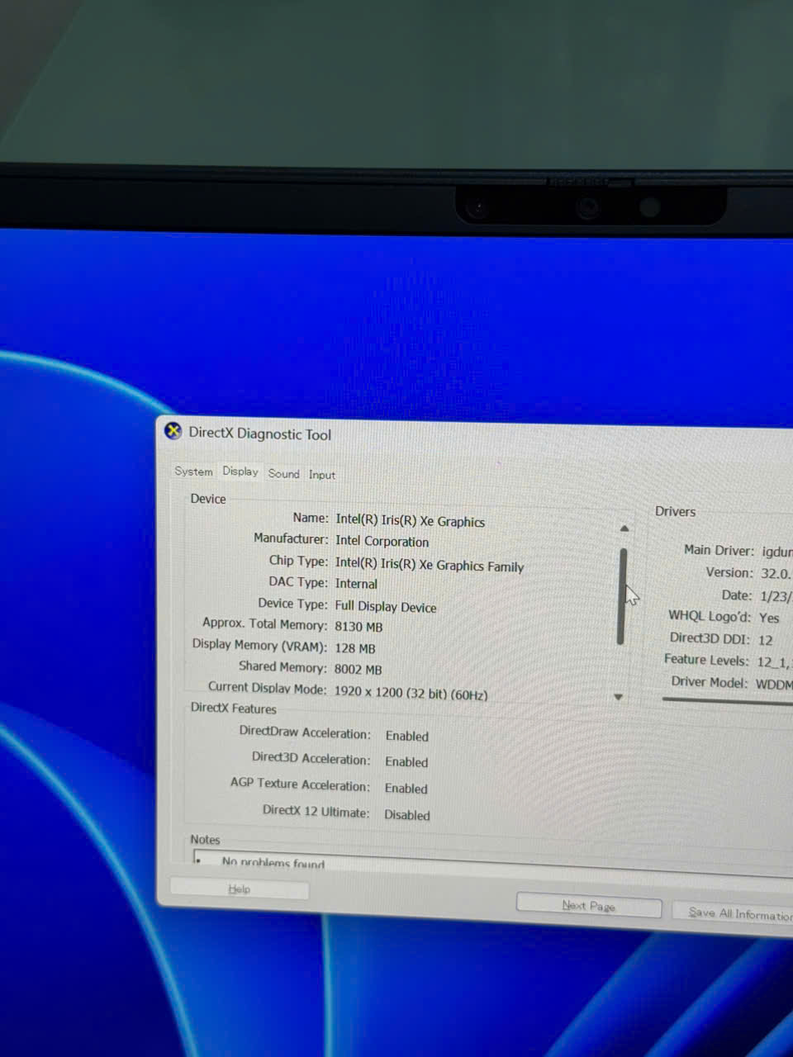Click AGP Texture Acceleration "Enabled" value
The height and width of the screenshot is (1057, 793).
406,789
